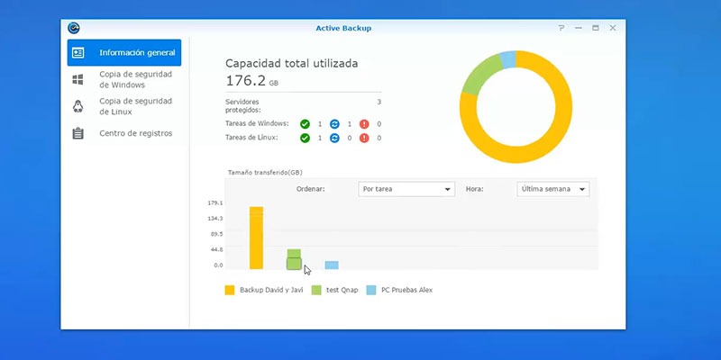Click the 'Tamaño transferido(GB)' chart title
The height and width of the screenshot is (360, 721).
tap(265, 173)
